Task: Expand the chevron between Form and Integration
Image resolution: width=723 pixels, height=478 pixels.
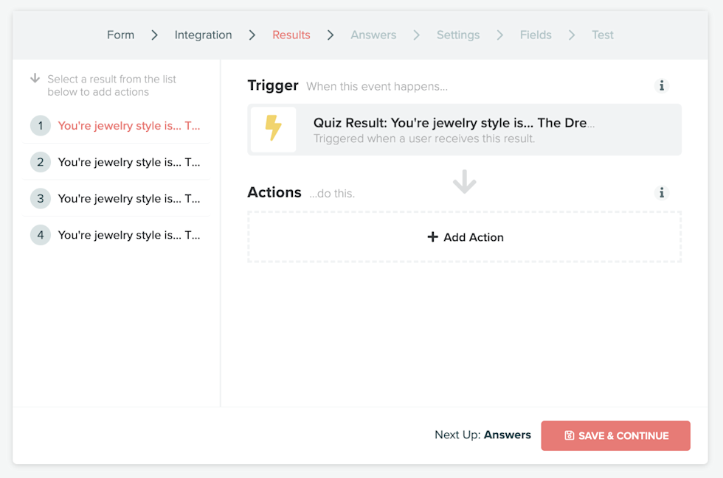Action: click(154, 35)
